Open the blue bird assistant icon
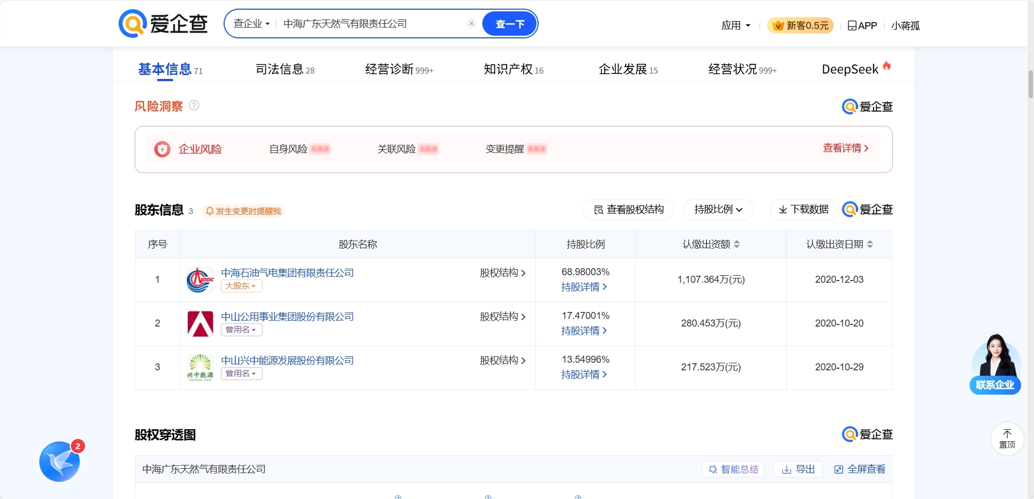This screenshot has width=1034, height=499. click(60, 461)
